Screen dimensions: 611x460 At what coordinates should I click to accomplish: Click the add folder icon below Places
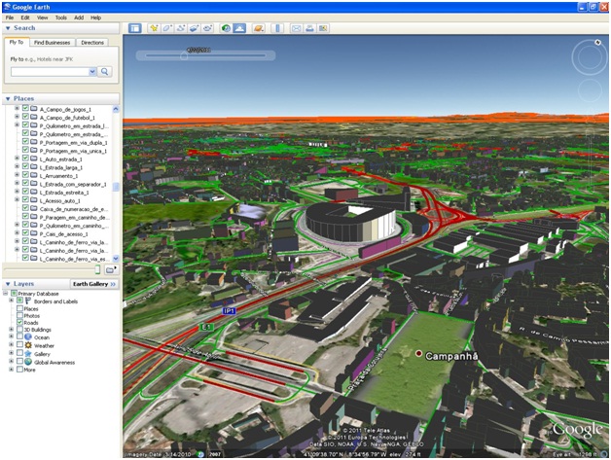(x=111, y=269)
